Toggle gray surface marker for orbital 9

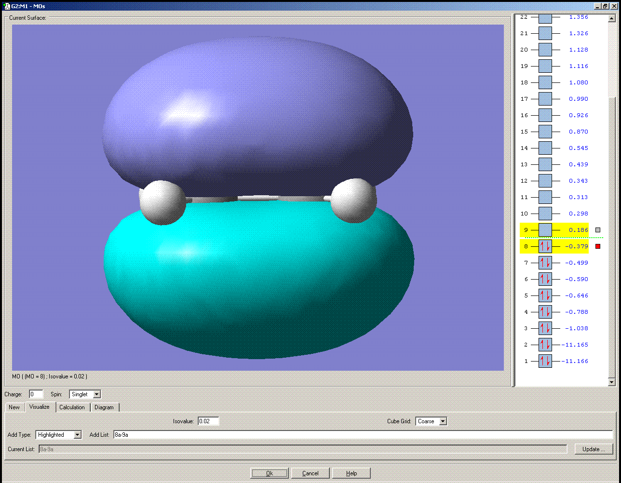click(598, 230)
